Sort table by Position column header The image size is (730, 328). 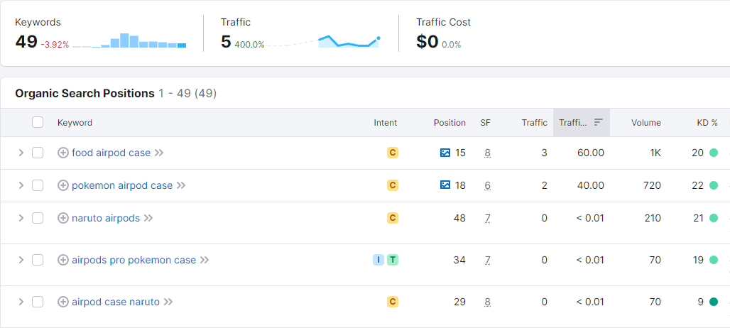pyautogui.click(x=450, y=122)
